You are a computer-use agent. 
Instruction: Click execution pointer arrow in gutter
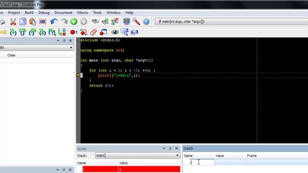click(x=78, y=75)
